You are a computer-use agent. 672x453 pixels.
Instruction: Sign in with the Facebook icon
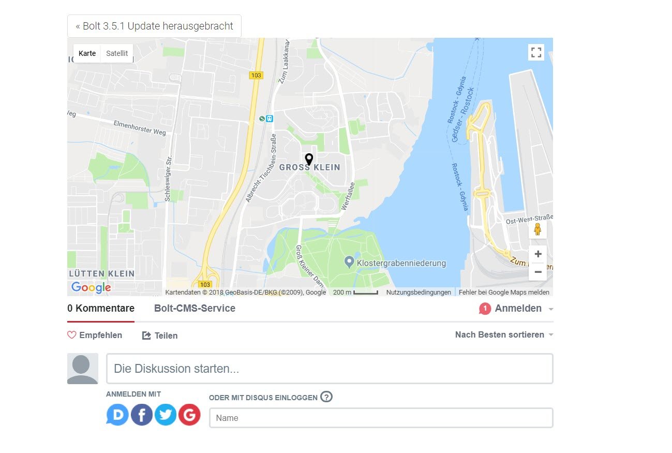tap(142, 415)
